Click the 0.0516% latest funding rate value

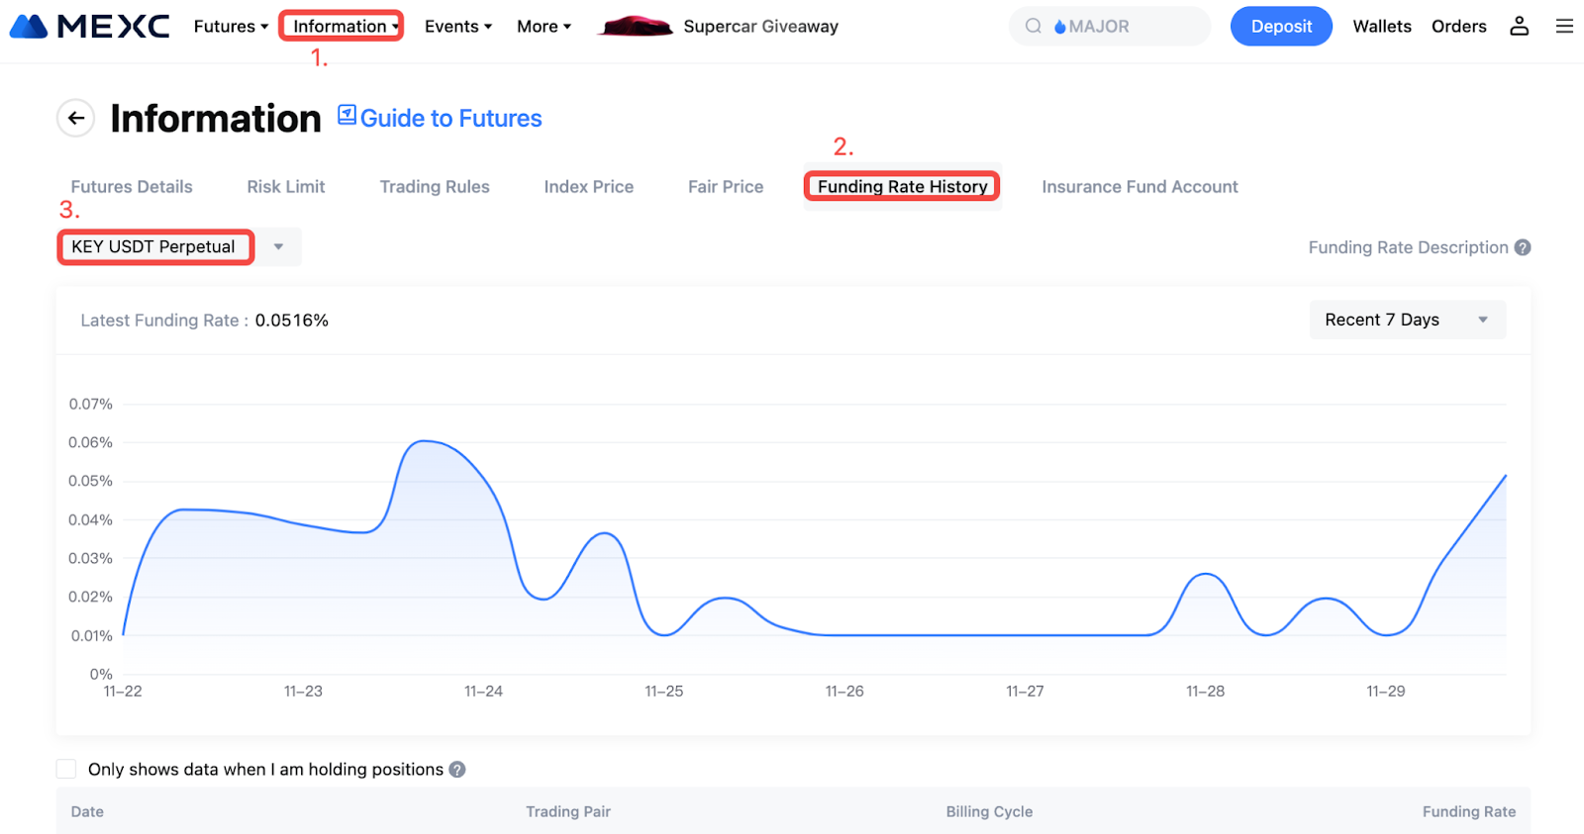292,321
